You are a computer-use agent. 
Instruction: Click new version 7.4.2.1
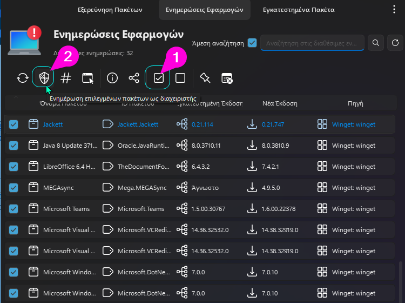[270, 167]
